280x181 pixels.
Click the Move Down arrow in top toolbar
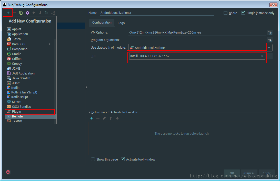[40, 13]
